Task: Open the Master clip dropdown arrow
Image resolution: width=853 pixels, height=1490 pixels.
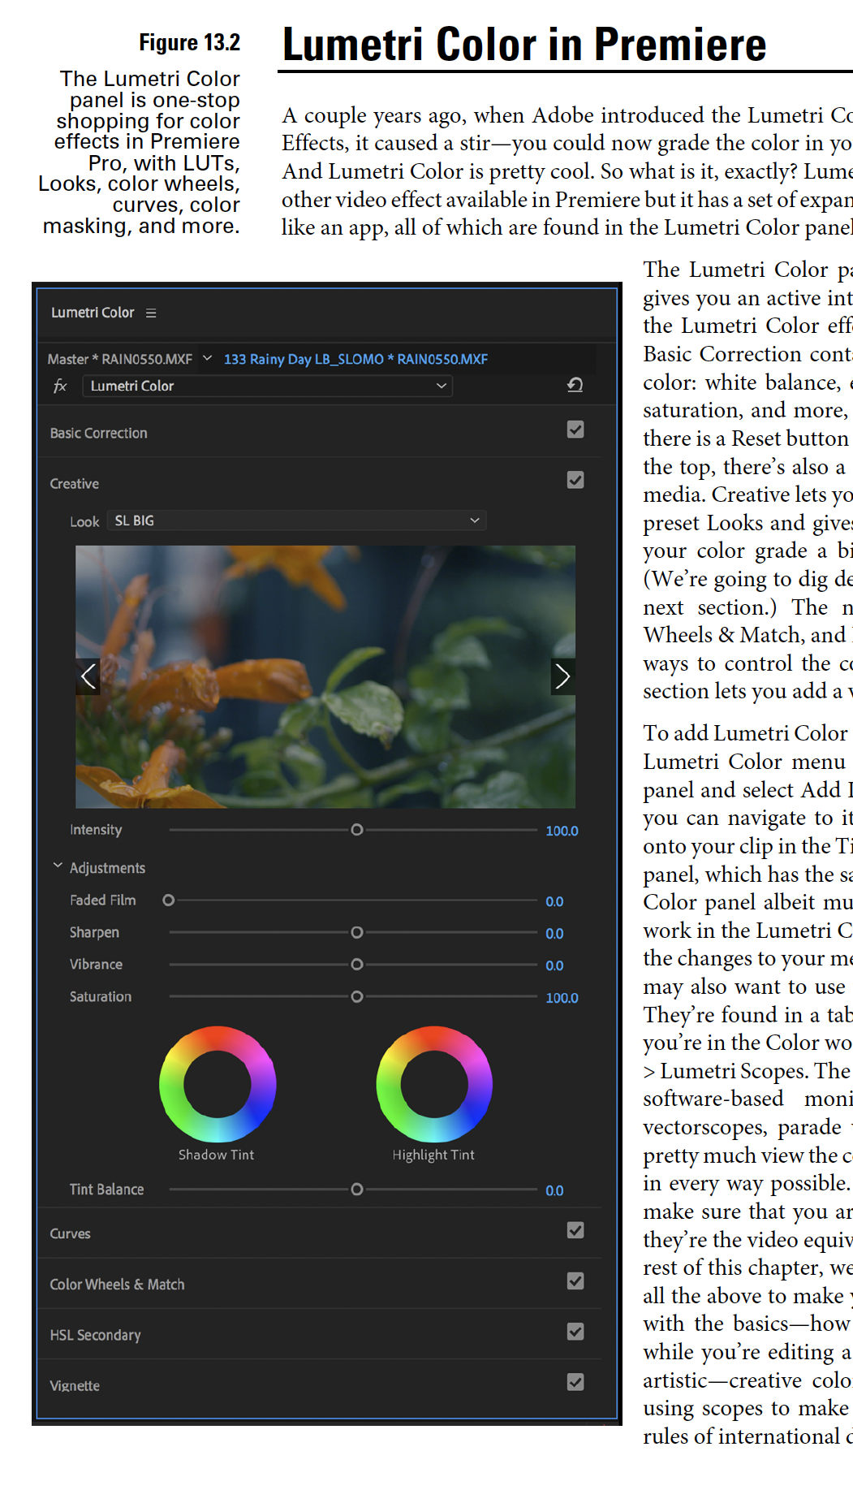Action: [x=207, y=358]
